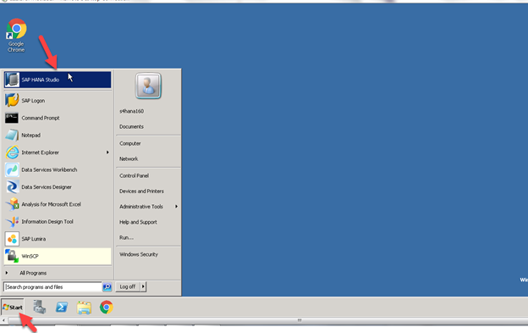Open the Log off options arrow
The width and height of the screenshot is (528, 333).
pos(143,286)
